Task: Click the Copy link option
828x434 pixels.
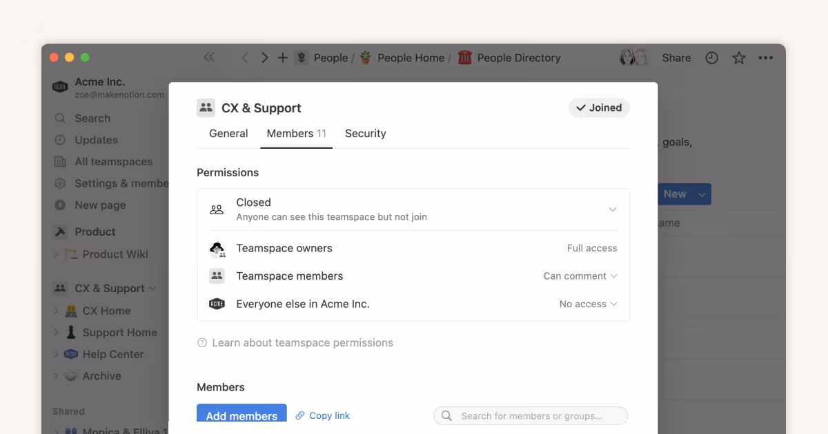Action: (x=322, y=415)
